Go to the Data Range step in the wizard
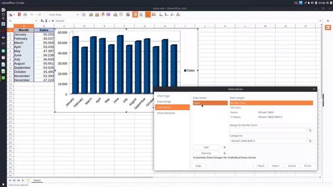The image size is (333, 187). coord(164,102)
